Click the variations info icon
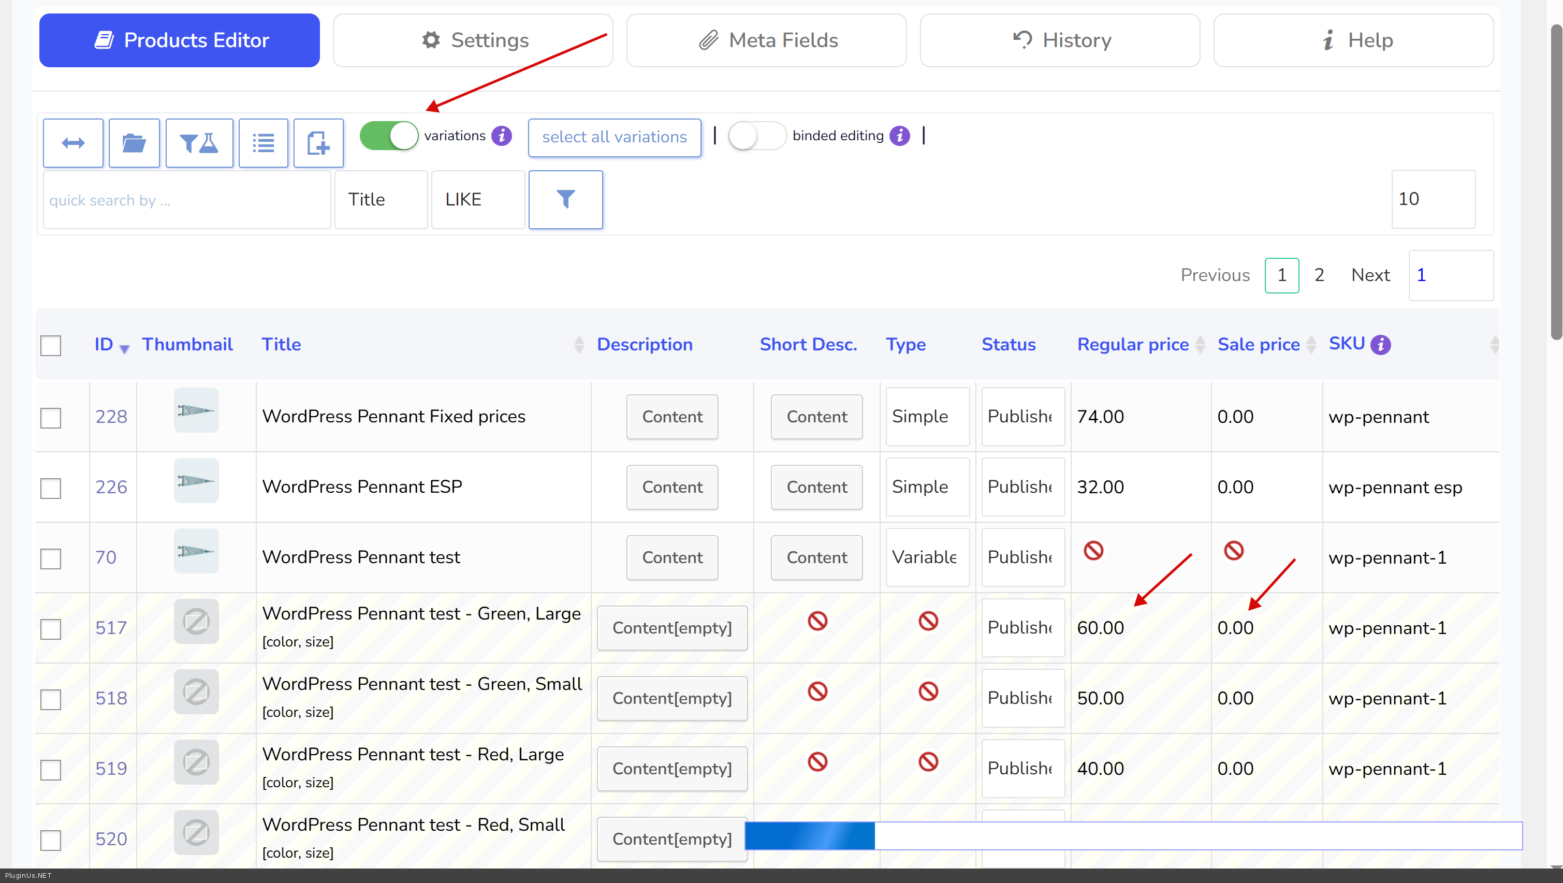 coord(502,136)
